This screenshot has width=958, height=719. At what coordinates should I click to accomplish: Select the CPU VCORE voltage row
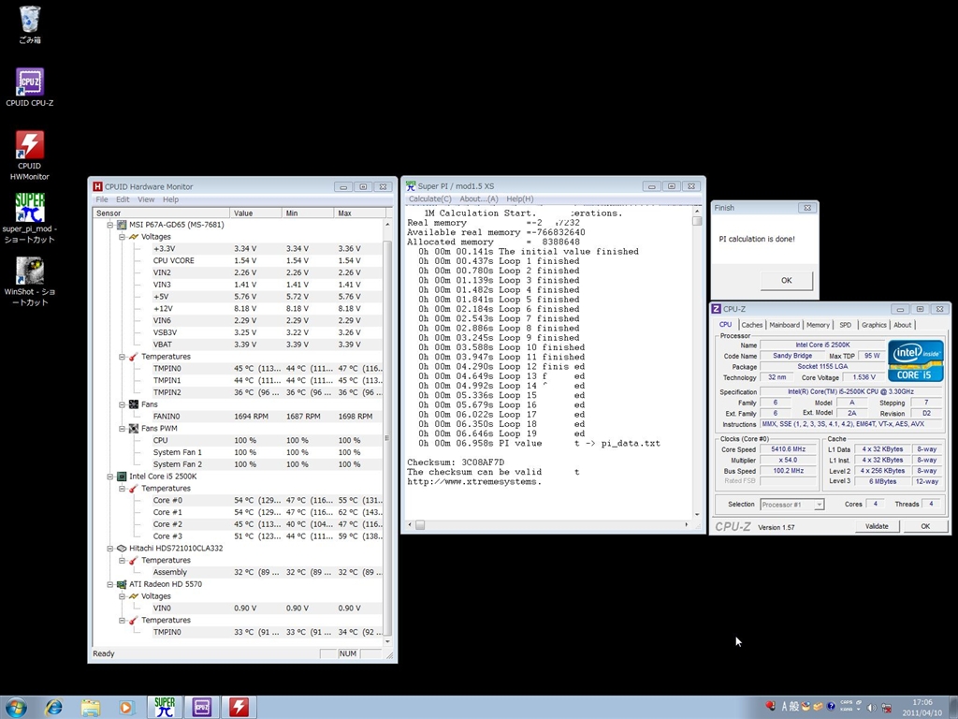point(268,260)
